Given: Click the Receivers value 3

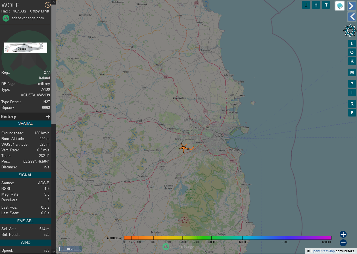Looking at the screenshot, I should [x=48, y=200].
